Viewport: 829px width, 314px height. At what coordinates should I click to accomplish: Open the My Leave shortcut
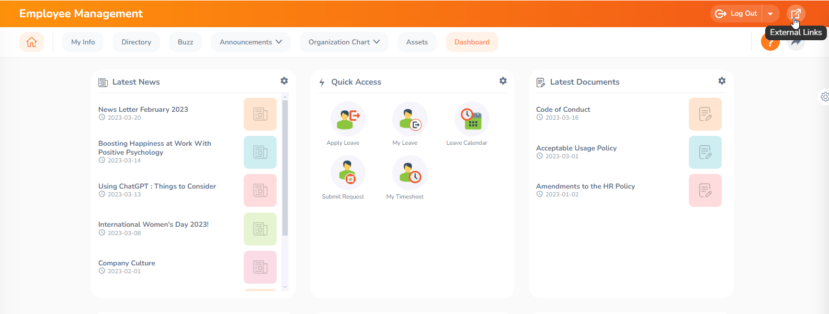pos(410,119)
